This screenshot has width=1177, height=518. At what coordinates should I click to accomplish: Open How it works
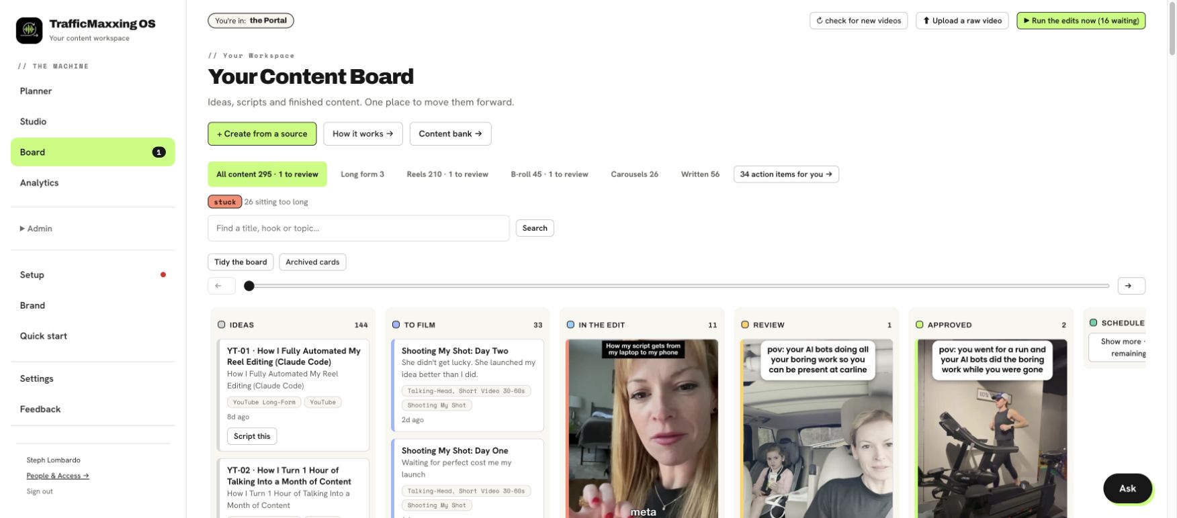click(363, 134)
